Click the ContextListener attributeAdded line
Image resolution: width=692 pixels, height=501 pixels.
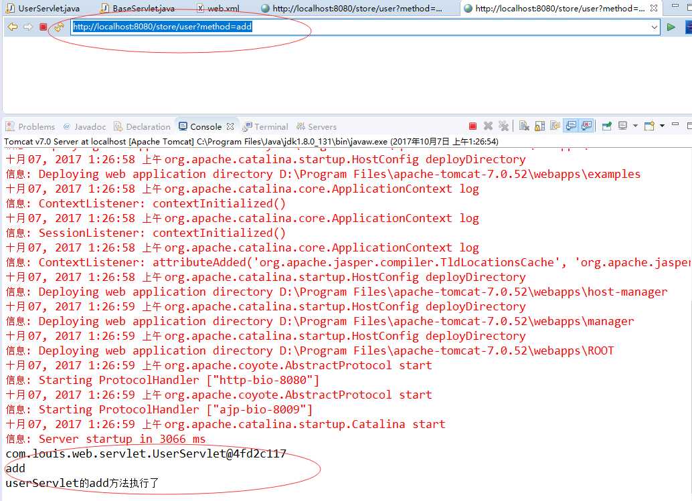coord(348,262)
